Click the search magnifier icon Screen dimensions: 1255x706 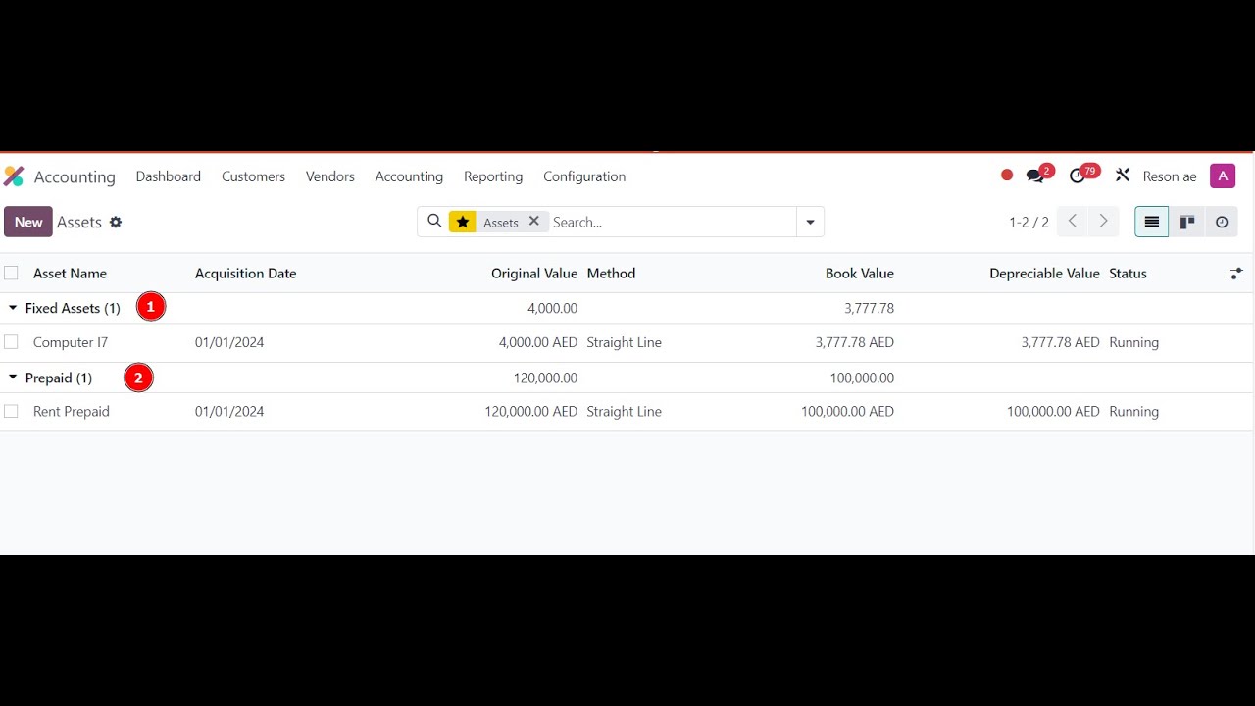pyautogui.click(x=434, y=222)
